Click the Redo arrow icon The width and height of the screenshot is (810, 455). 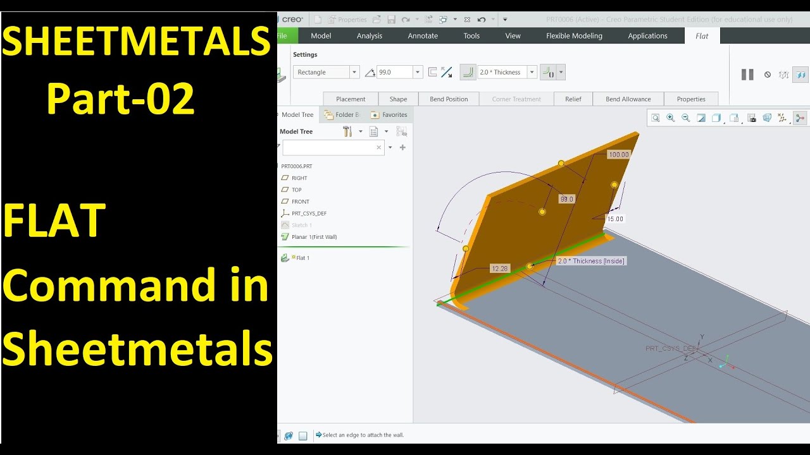click(x=406, y=20)
